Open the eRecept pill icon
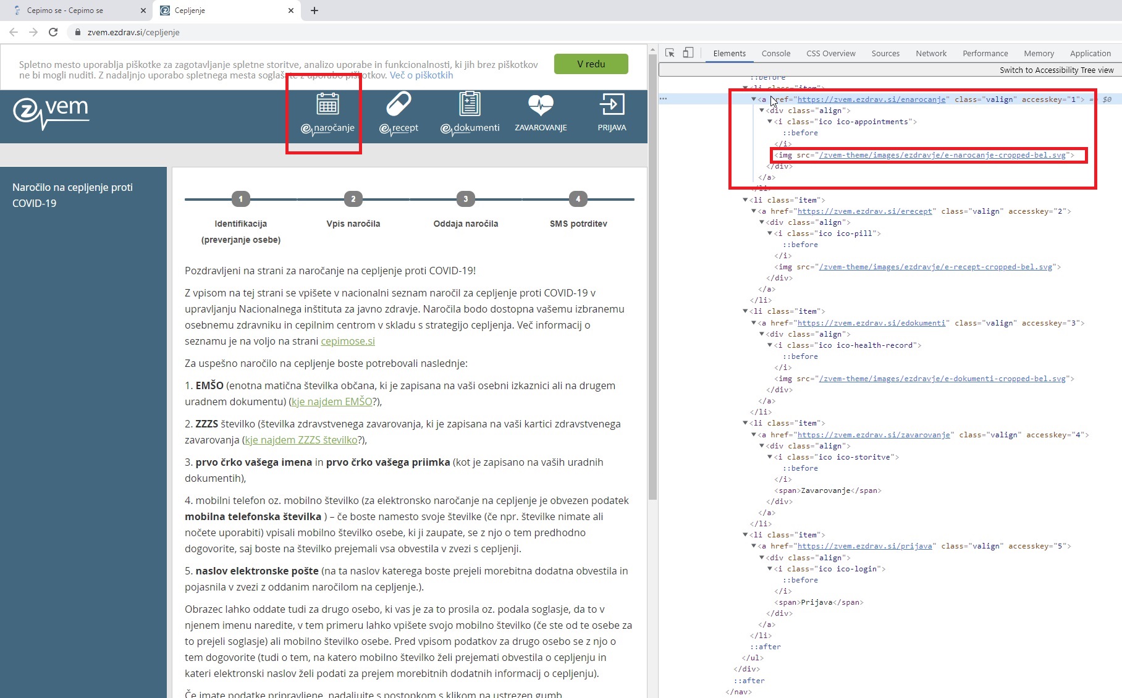The height and width of the screenshot is (698, 1122). [399, 104]
